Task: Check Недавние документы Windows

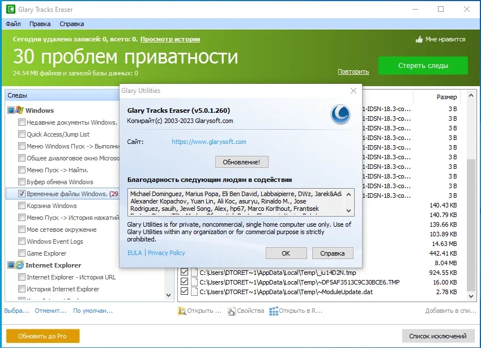Action: click(22, 122)
